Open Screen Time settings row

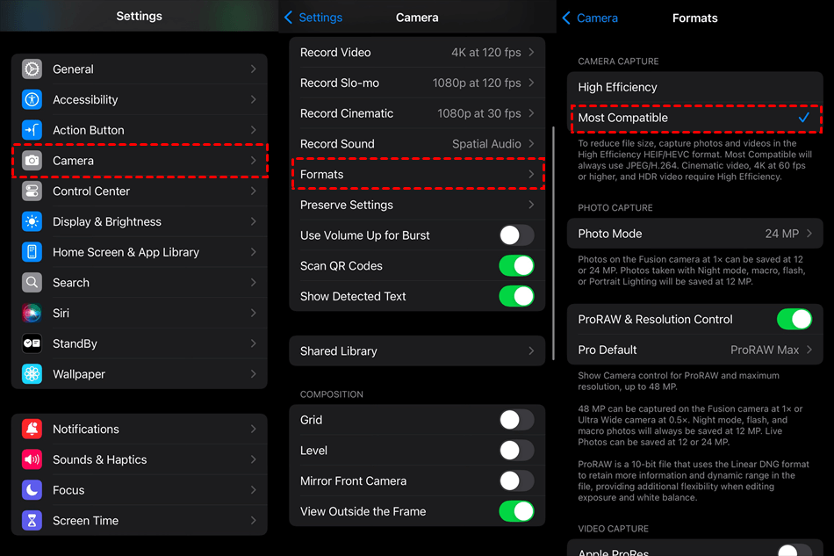(140, 520)
